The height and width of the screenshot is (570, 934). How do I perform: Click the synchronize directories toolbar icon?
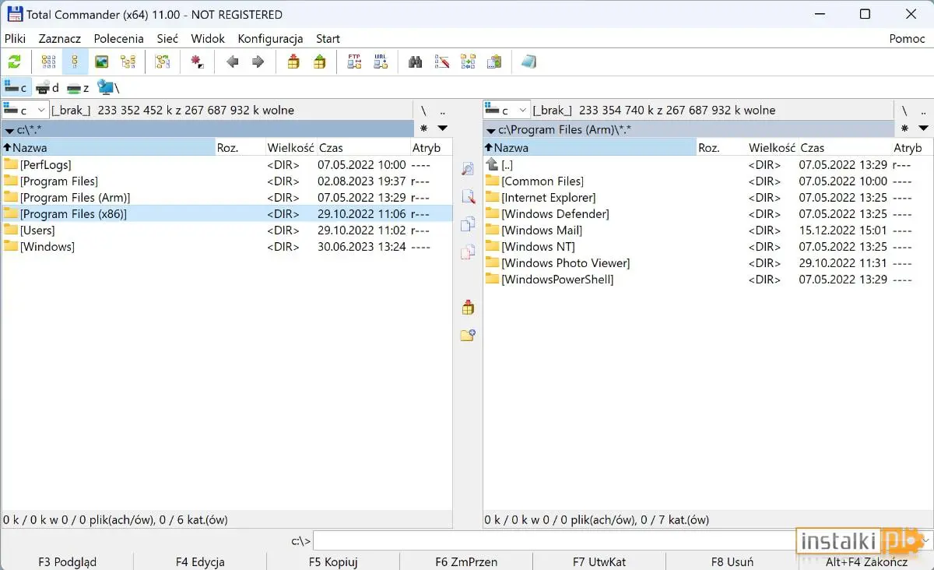click(x=468, y=62)
